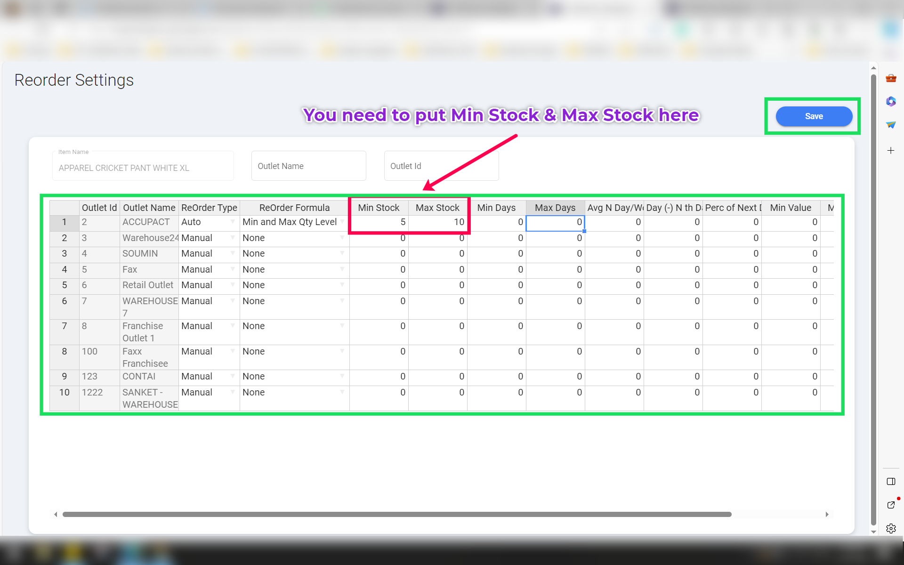
Task: Click the horizontal scrollbar right arrow
Action: 827,514
